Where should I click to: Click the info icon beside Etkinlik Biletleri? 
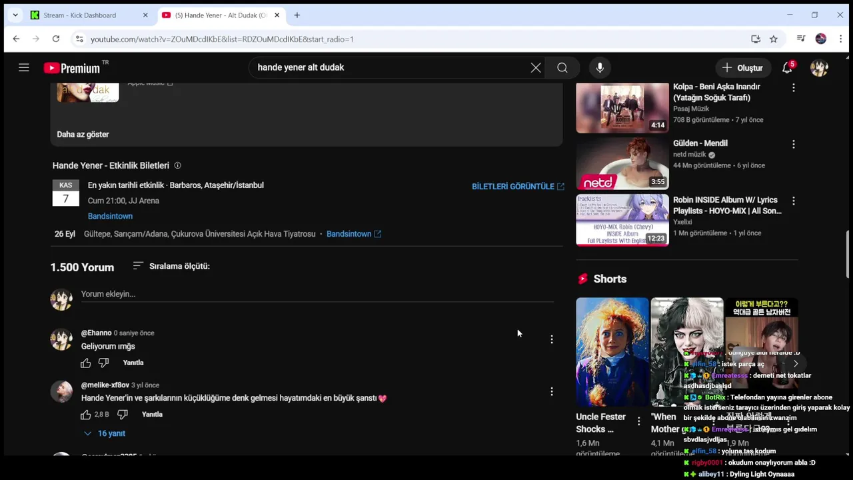tap(177, 165)
